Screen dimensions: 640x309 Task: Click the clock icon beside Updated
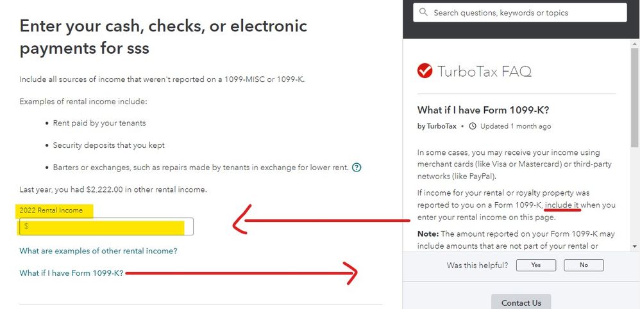coord(473,126)
